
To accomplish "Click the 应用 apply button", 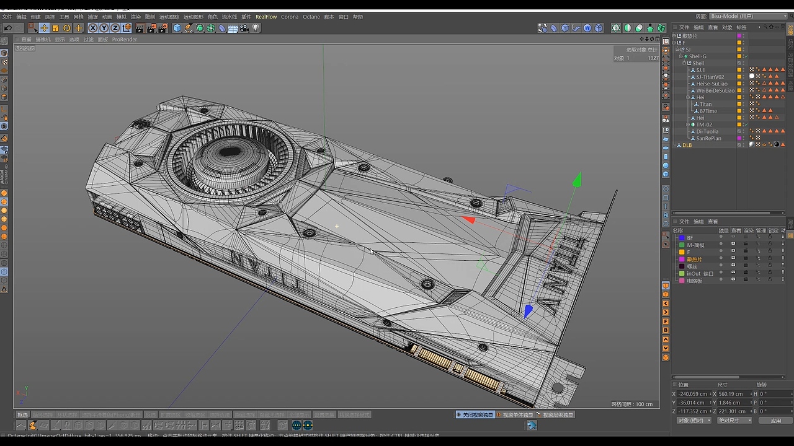I will pyautogui.click(x=776, y=421).
